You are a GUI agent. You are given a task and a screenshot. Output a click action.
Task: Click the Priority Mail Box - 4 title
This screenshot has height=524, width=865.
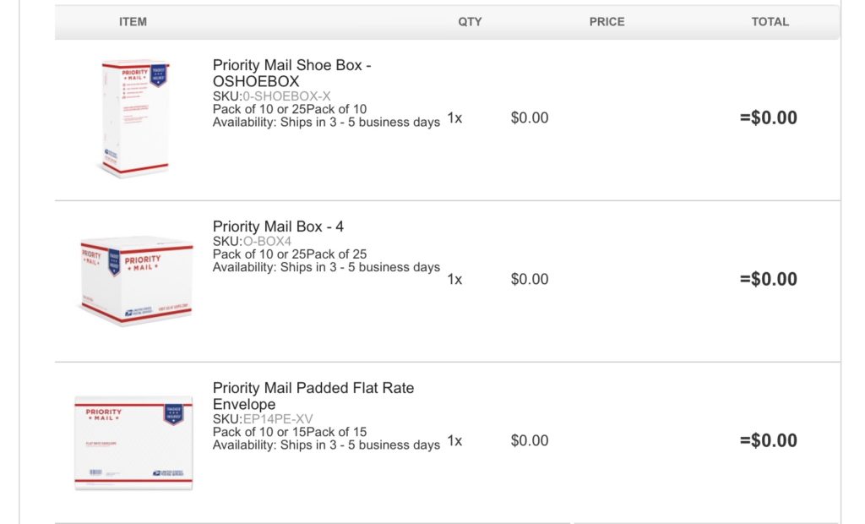(x=278, y=227)
